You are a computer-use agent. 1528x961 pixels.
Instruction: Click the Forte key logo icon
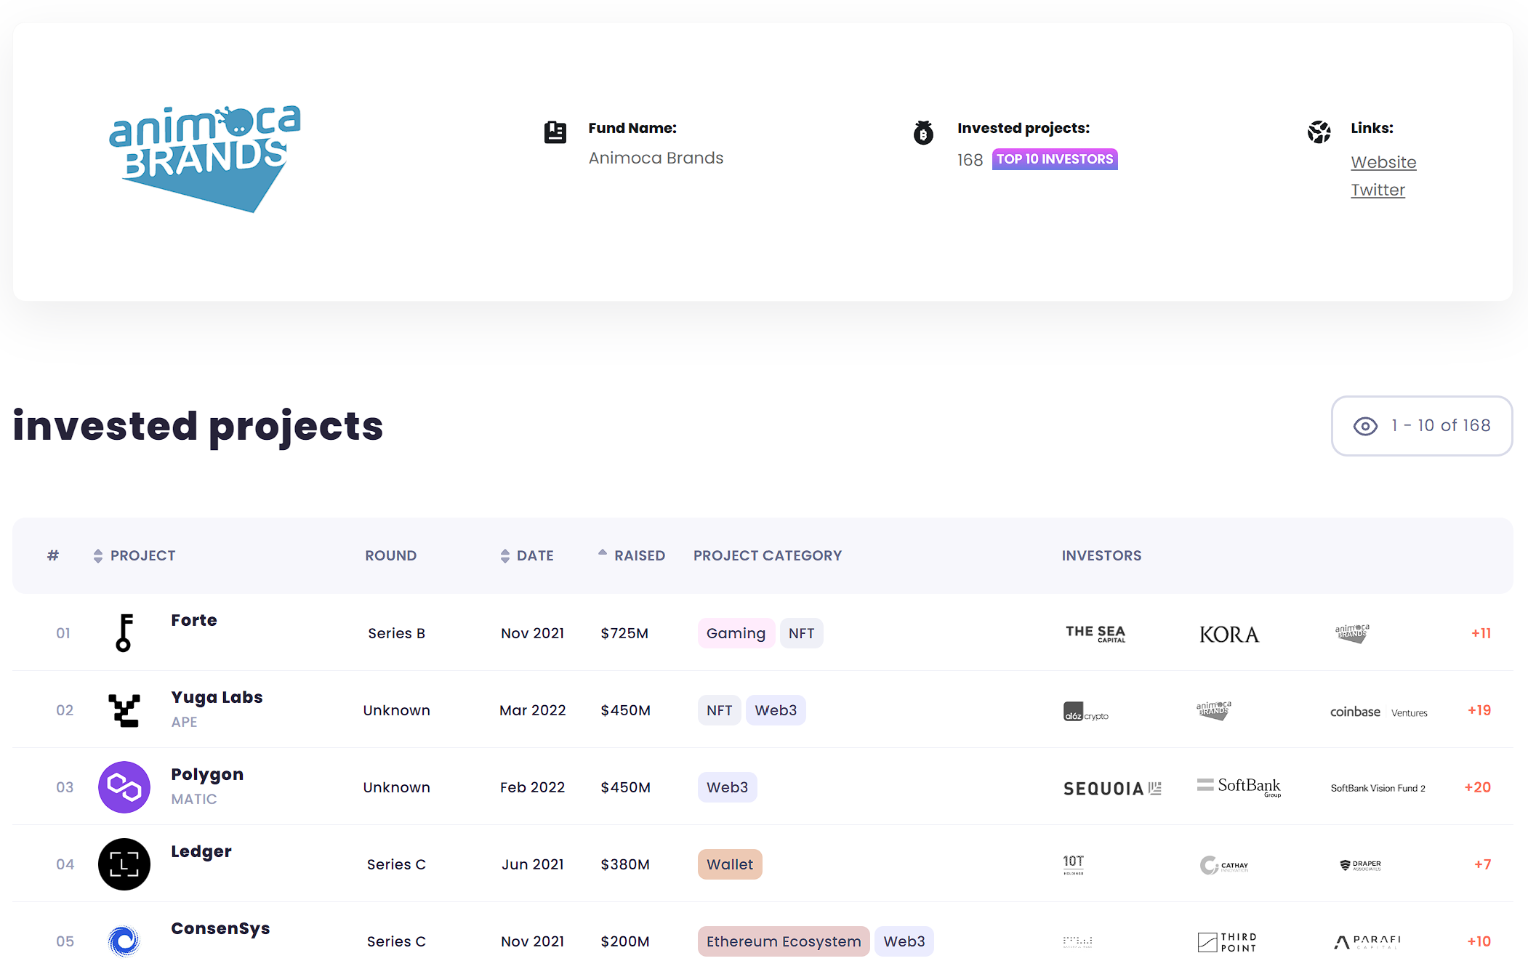tap(124, 632)
